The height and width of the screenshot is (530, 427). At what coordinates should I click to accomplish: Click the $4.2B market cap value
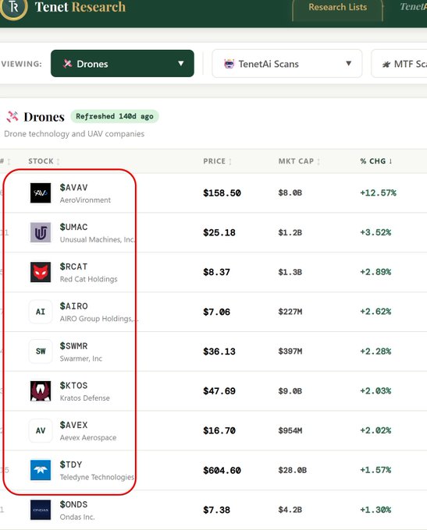pos(290,510)
